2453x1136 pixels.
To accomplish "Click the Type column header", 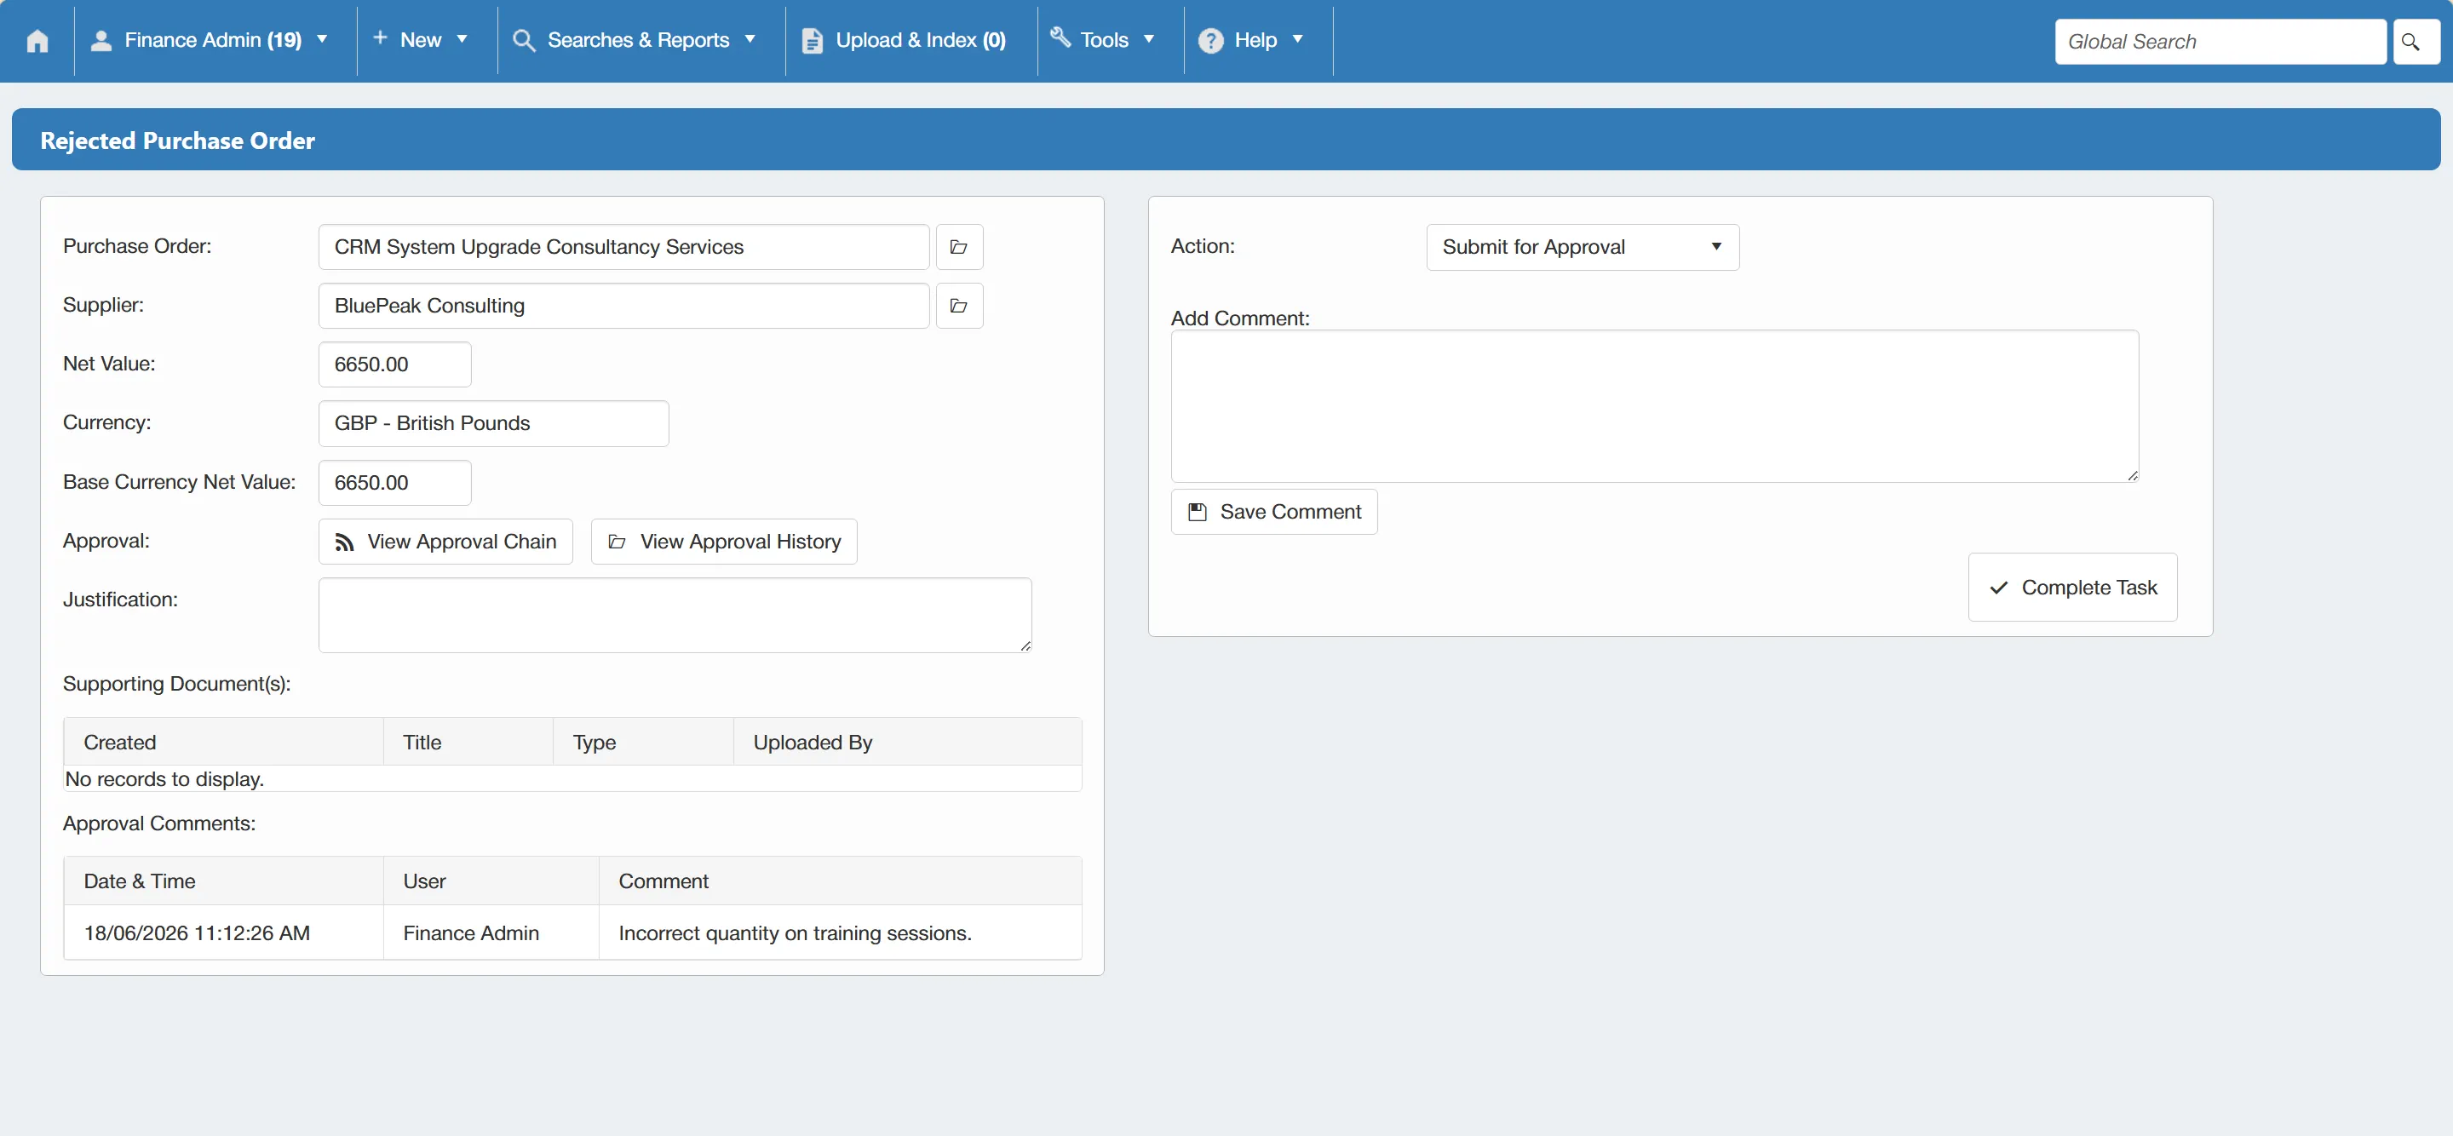I will point(643,742).
